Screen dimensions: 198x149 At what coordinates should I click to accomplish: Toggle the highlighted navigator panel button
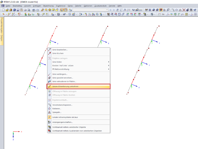(62, 10)
